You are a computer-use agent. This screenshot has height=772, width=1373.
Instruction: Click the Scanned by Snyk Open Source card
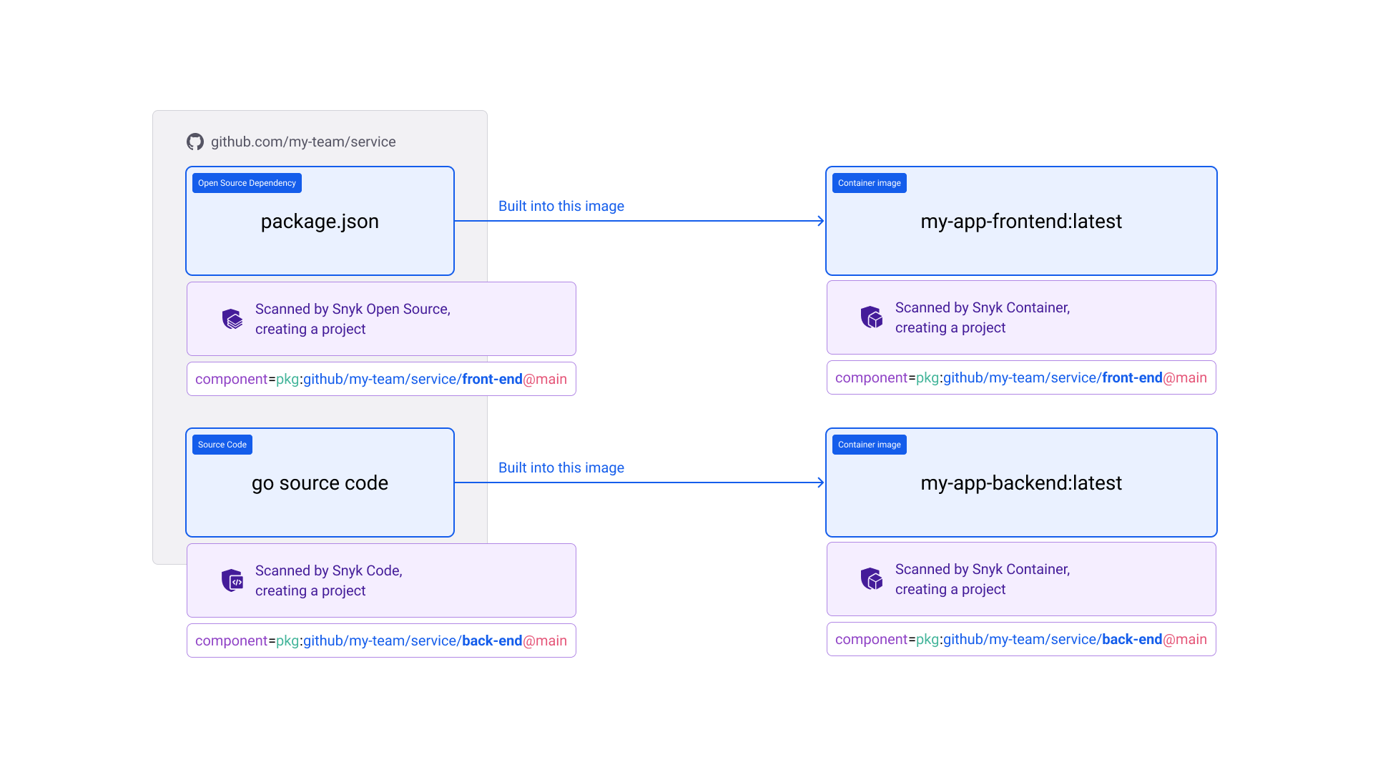click(381, 318)
